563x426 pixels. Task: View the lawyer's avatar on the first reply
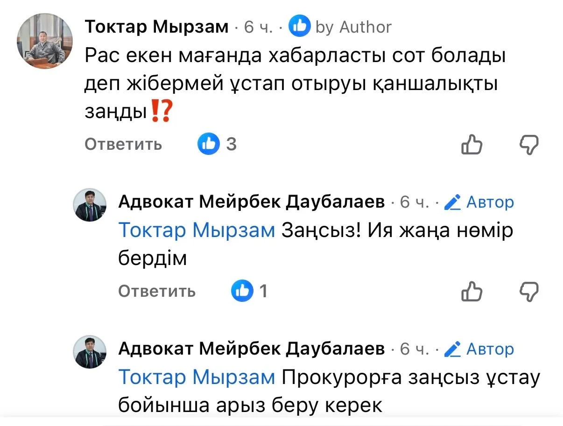(x=90, y=205)
